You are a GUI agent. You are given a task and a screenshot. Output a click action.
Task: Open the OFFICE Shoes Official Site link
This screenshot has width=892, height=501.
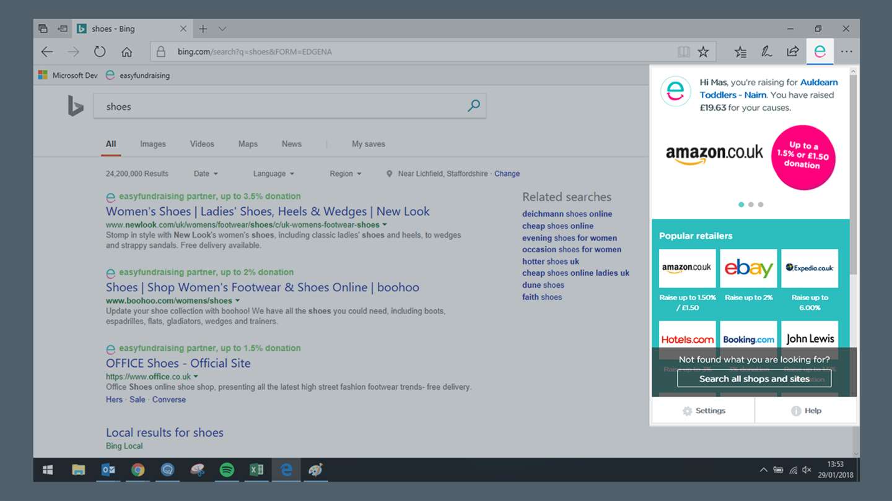pyautogui.click(x=178, y=364)
